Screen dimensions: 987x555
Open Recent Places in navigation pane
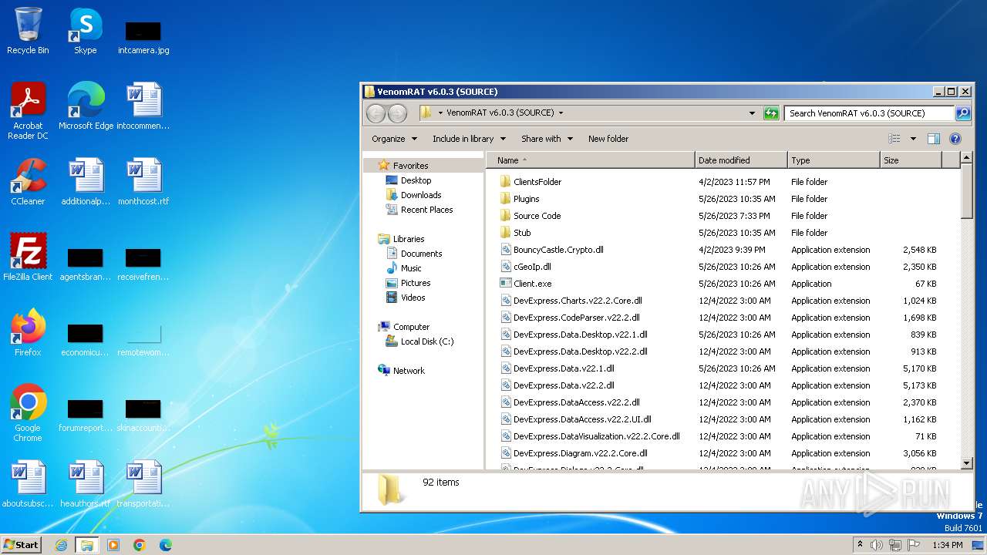419,210
